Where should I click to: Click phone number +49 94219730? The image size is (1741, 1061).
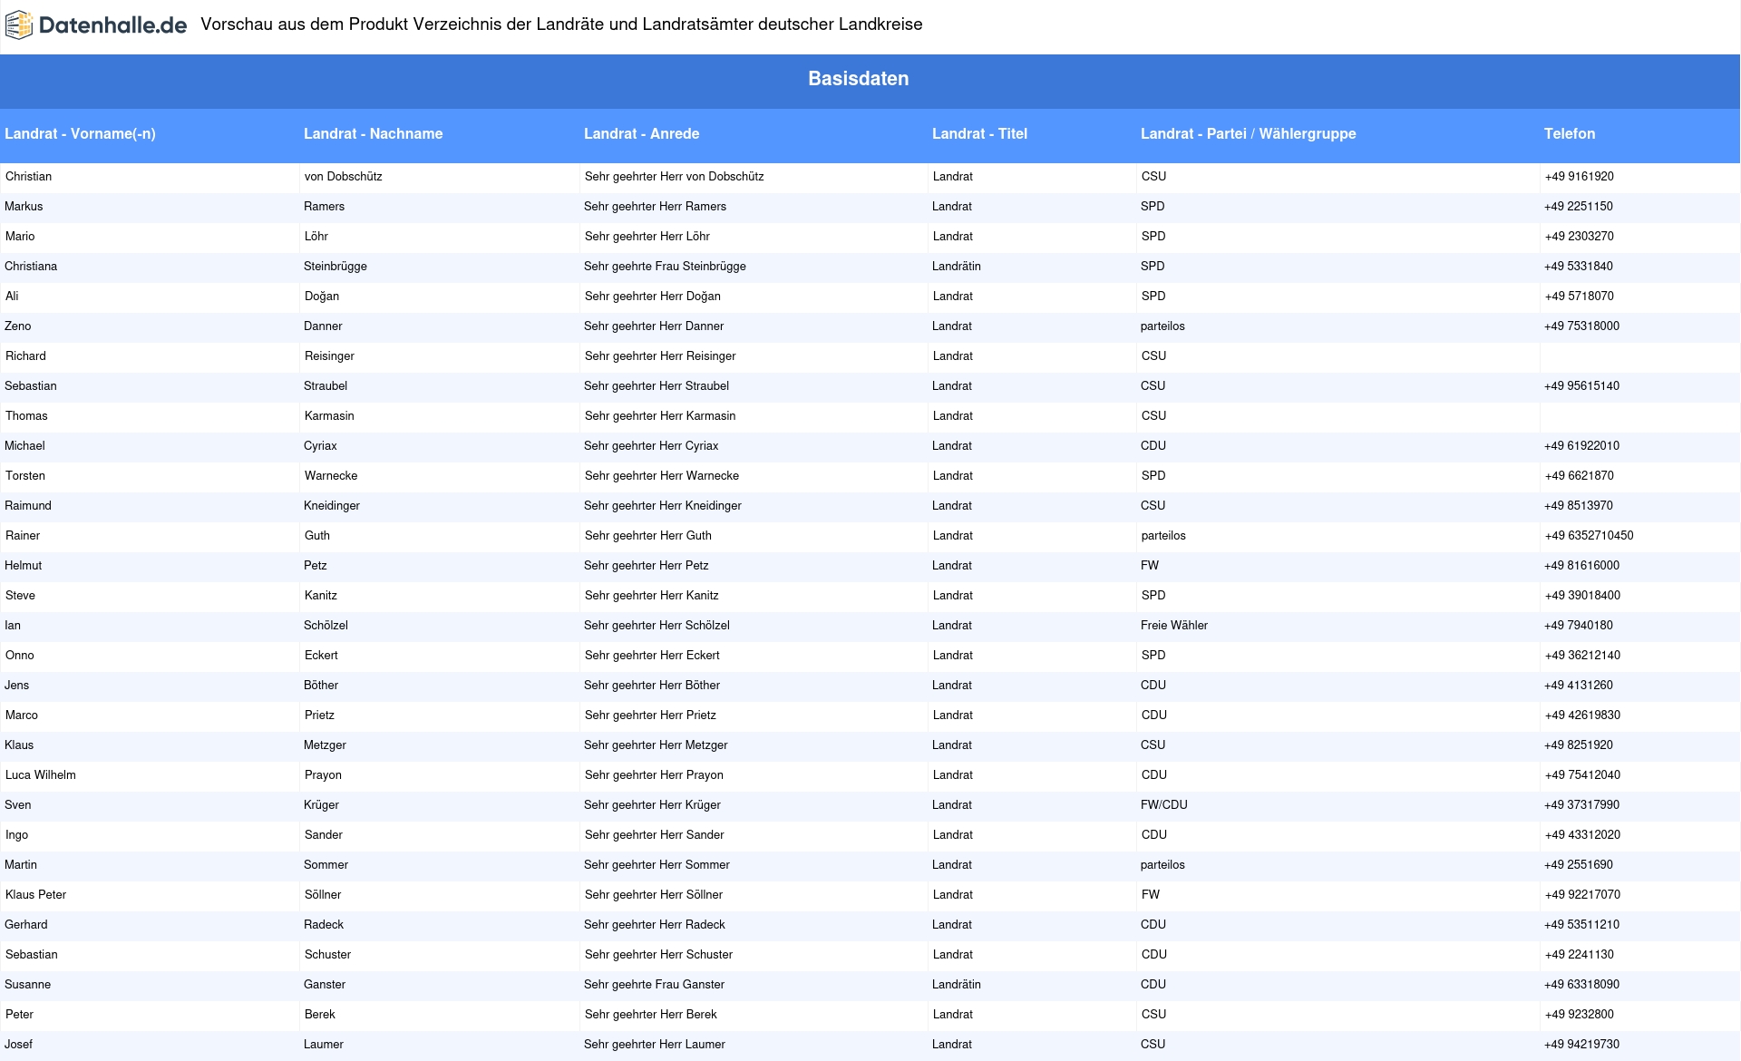pyautogui.click(x=1581, y=1045)
